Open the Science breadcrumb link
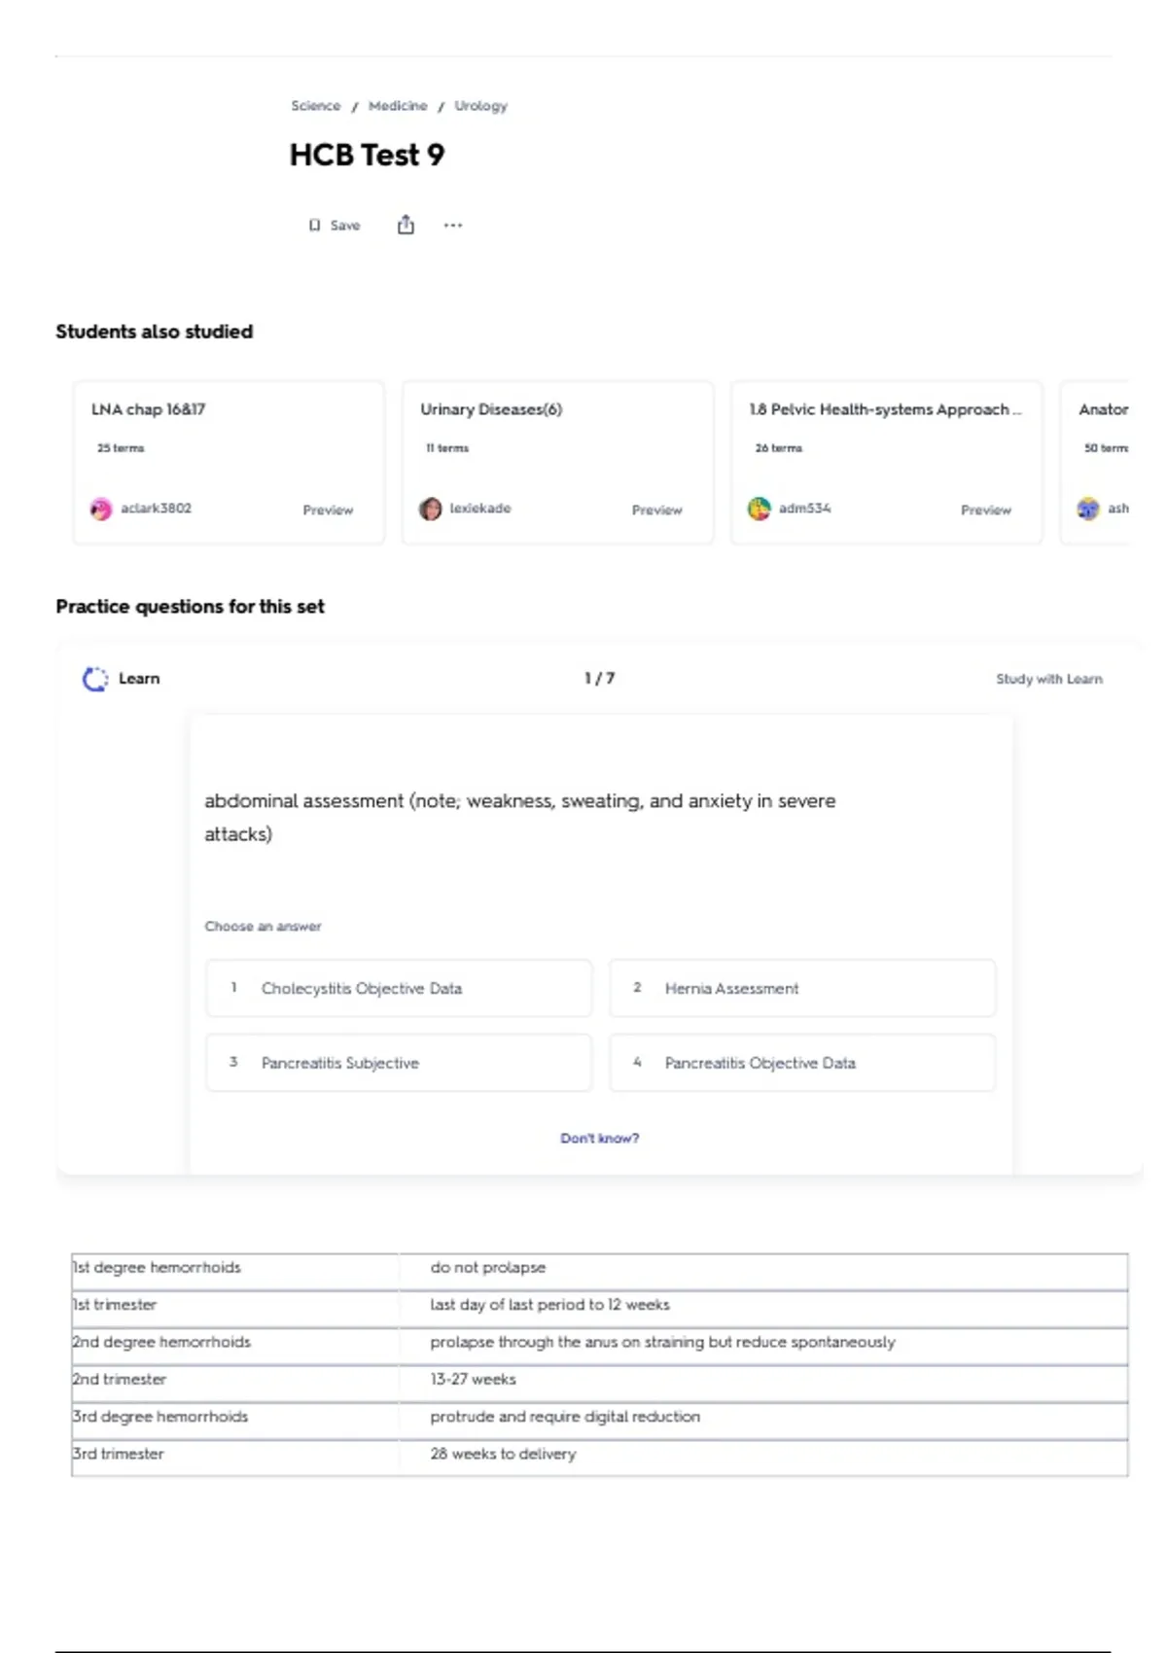 (x=316, y=106)
